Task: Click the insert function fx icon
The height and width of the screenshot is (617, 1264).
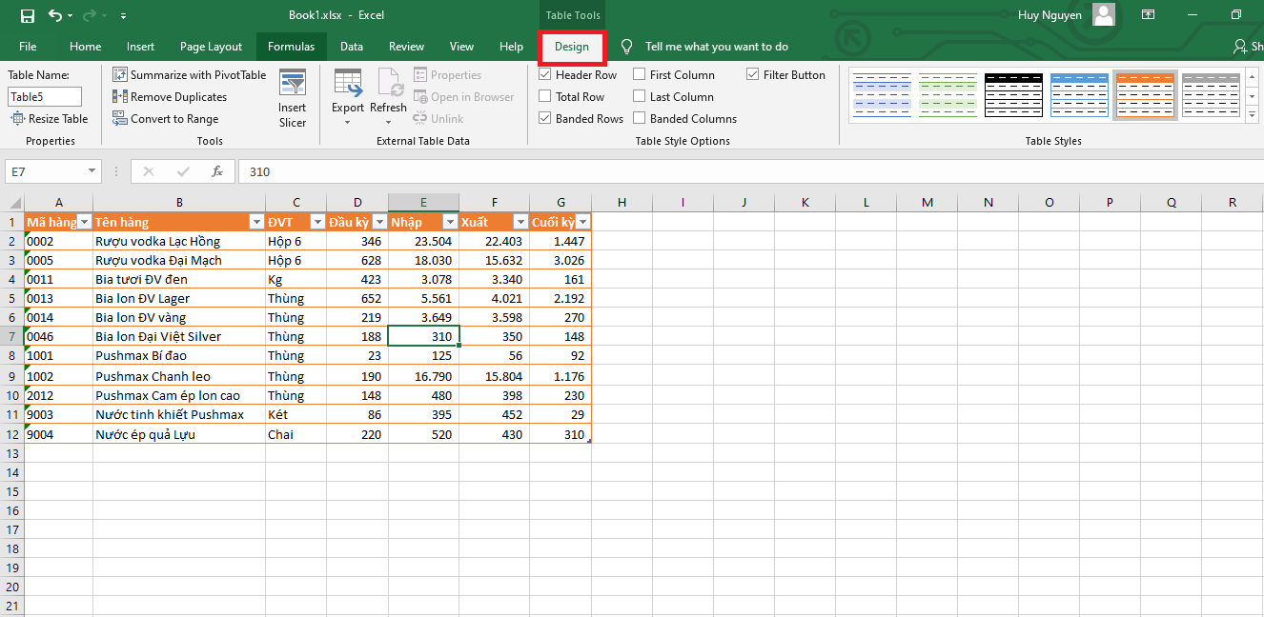Action: click(x=217, y=171)
